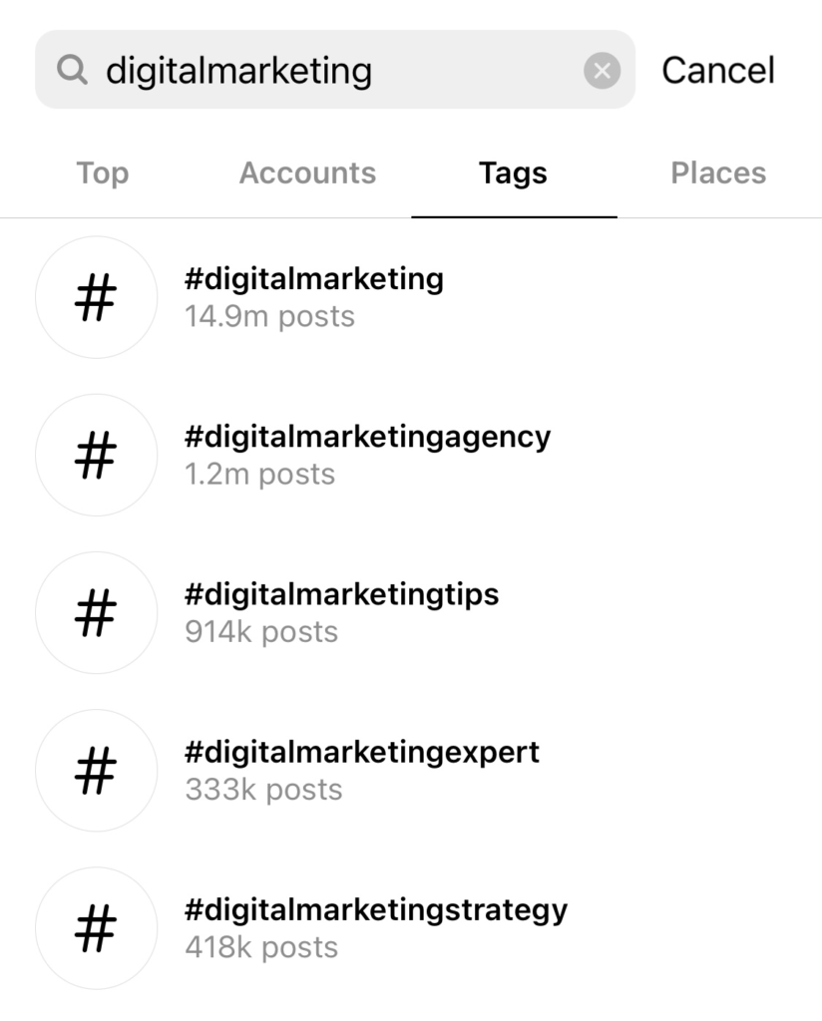
Task: Open the #digitalmarketing tag result
Action: coord(411,297)
